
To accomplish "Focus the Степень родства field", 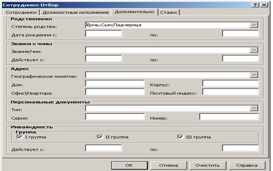I will [x=167, y=25].
